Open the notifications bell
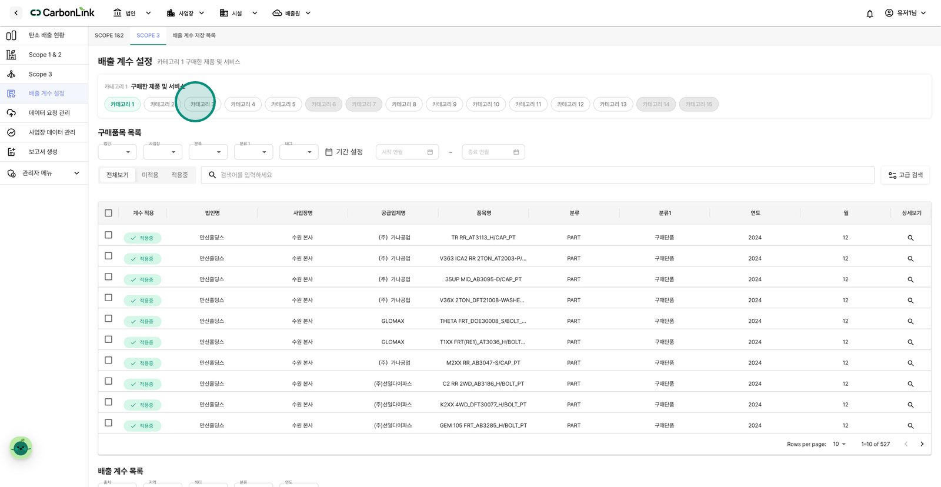This screenshot has height=487, width=941. click(870, 14)
